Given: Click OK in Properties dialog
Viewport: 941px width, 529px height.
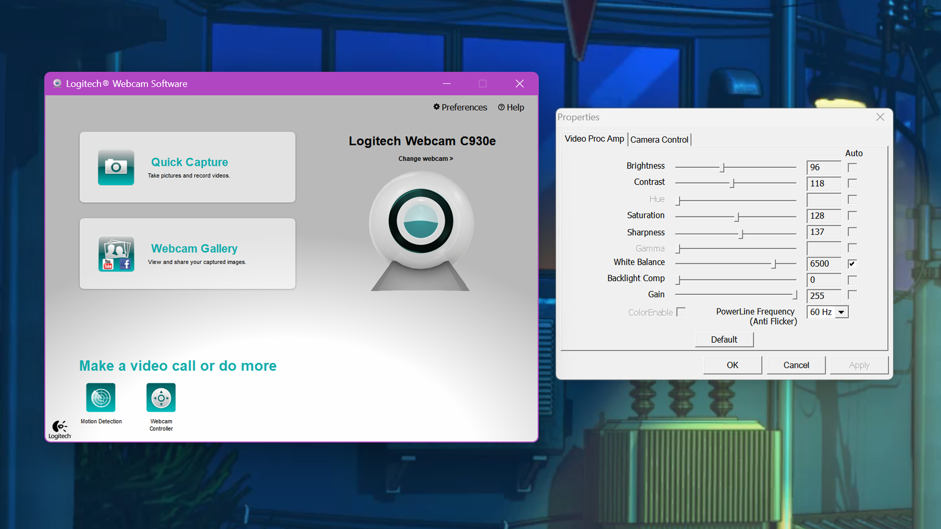Looking at the screenshot, I should 732,365.
